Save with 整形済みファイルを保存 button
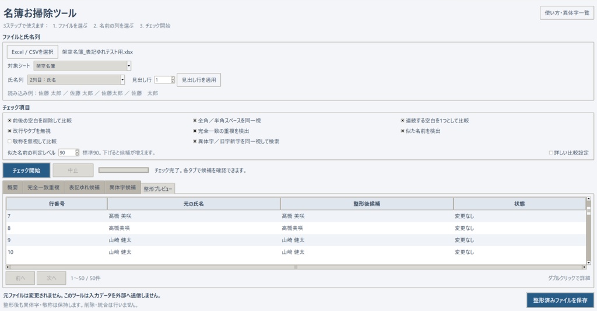The height and width of the screenshot is (311, 597). point(560,300)
